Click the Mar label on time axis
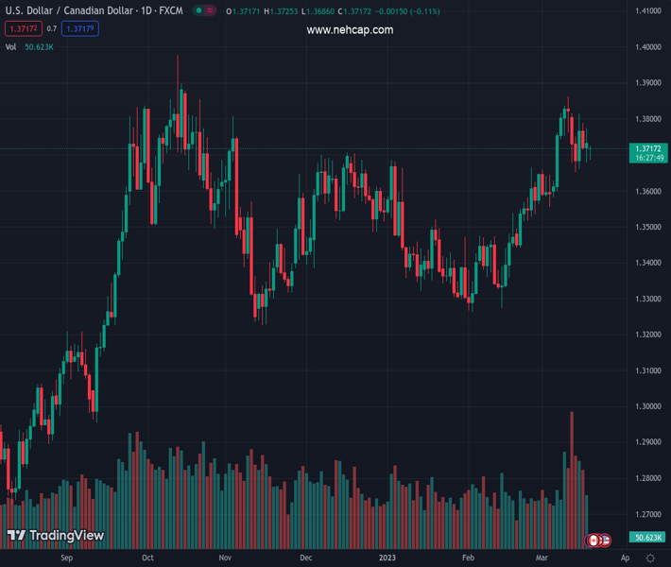671x567 pixels. pos(542,558)
